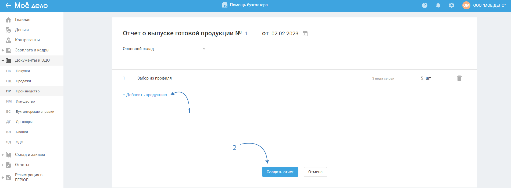Viewport: 511px width, 188px height.
Task: Click + Добавить продукцию link
Action: (145, 95)
